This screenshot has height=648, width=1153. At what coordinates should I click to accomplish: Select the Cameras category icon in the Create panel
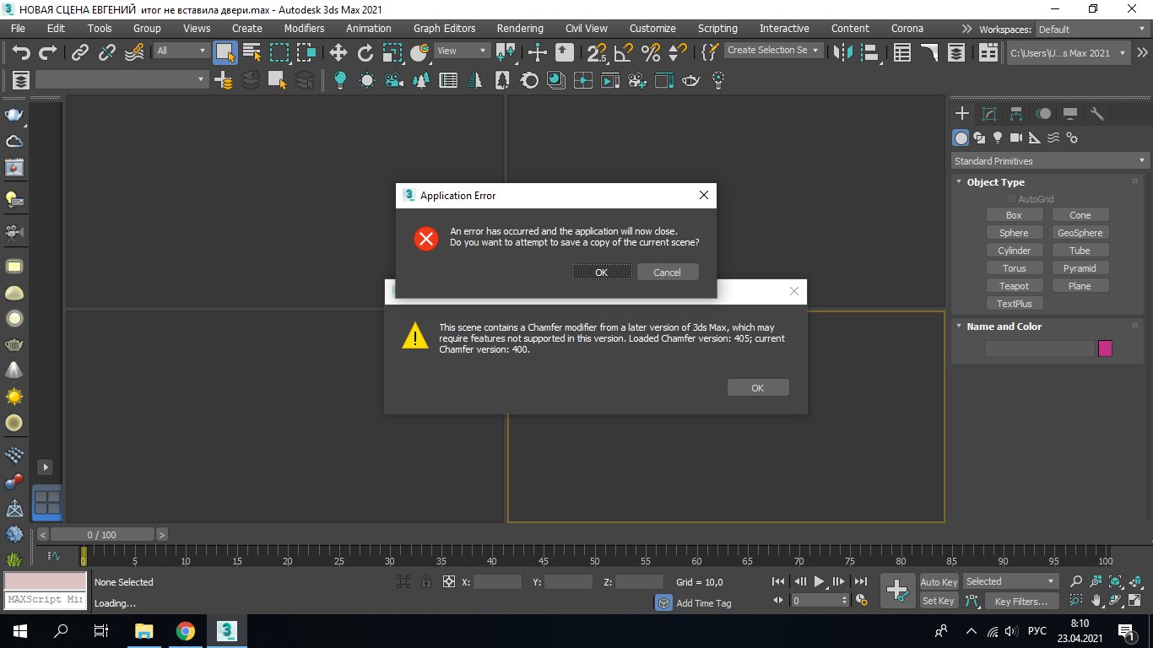[x=1016, y=138]
